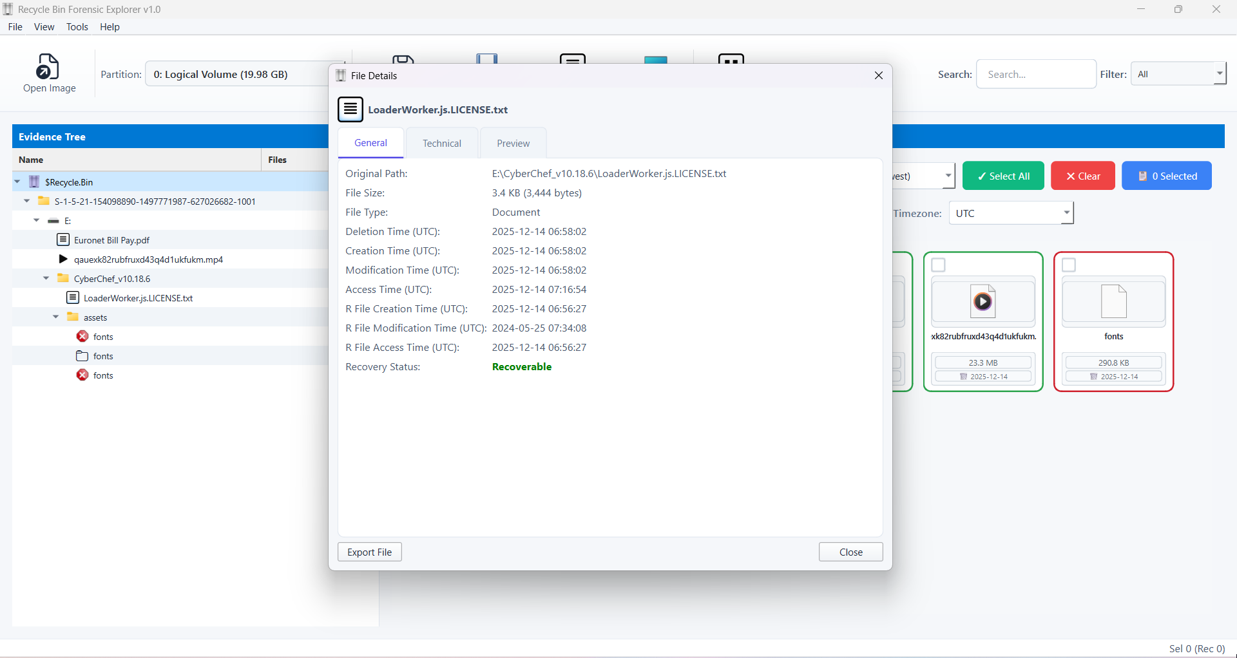Click the red Clear button
1237x658 pixels.
pos(1082,175)
